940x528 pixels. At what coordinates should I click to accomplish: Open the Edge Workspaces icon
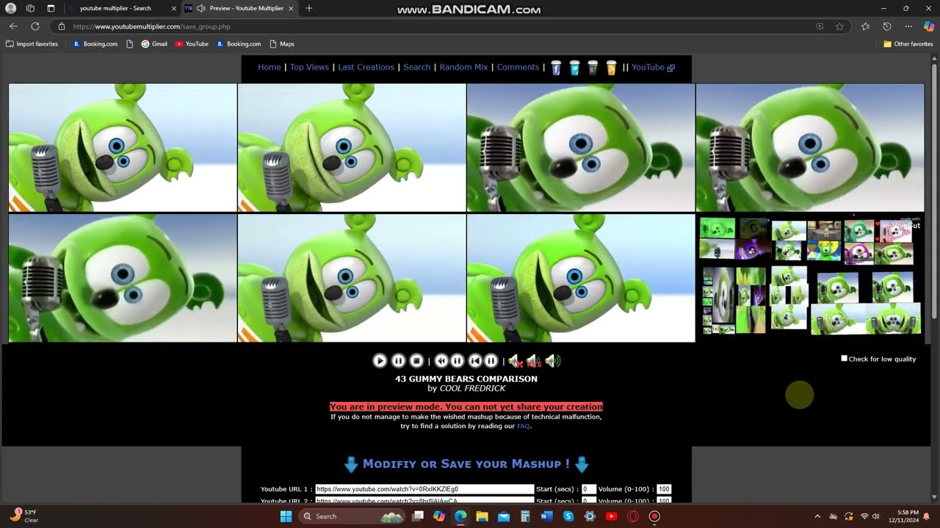30,8
